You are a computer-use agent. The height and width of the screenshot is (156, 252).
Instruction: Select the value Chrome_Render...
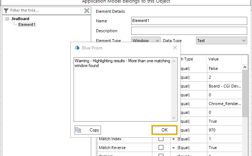[225, 104]
